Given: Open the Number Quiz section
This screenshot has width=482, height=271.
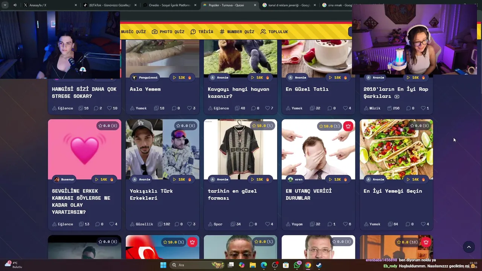Looking at the screenshot, I should click(237, 32).
